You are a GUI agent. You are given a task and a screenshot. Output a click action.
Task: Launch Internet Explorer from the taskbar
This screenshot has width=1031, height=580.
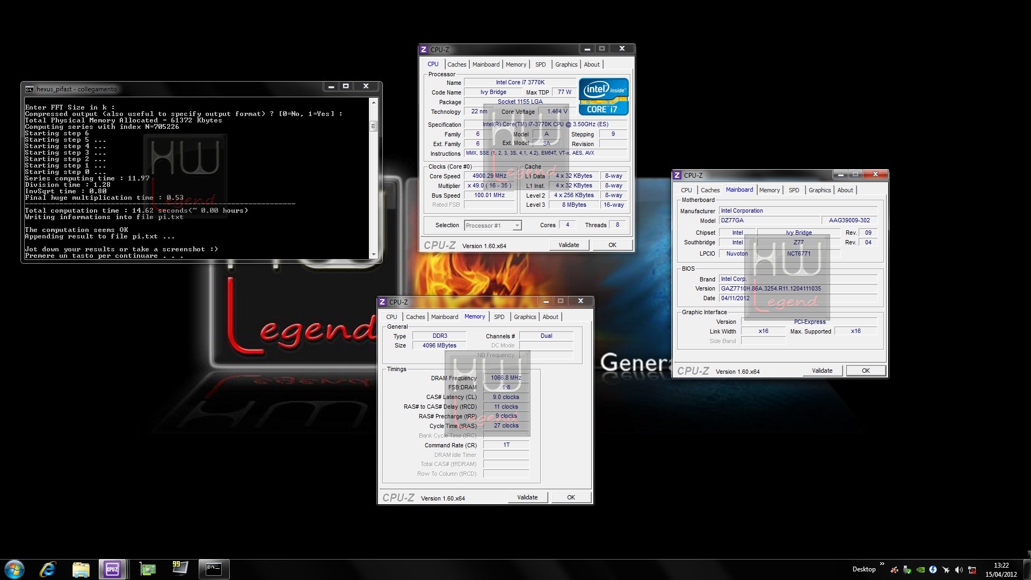click(x=48, y=569)
